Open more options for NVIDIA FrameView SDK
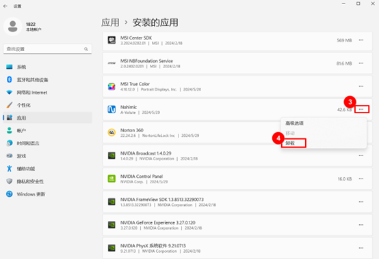 tap(361, 202)
